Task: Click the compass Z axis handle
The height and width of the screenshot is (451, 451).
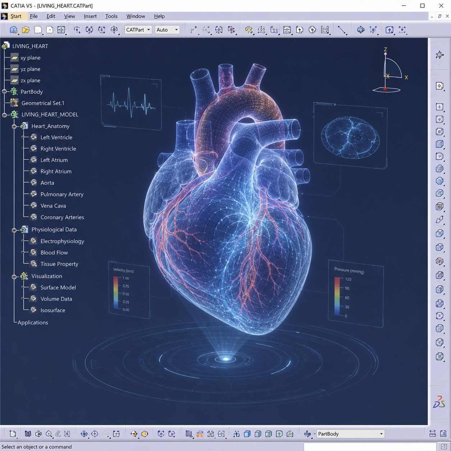Action: click(x=386, y=54)
